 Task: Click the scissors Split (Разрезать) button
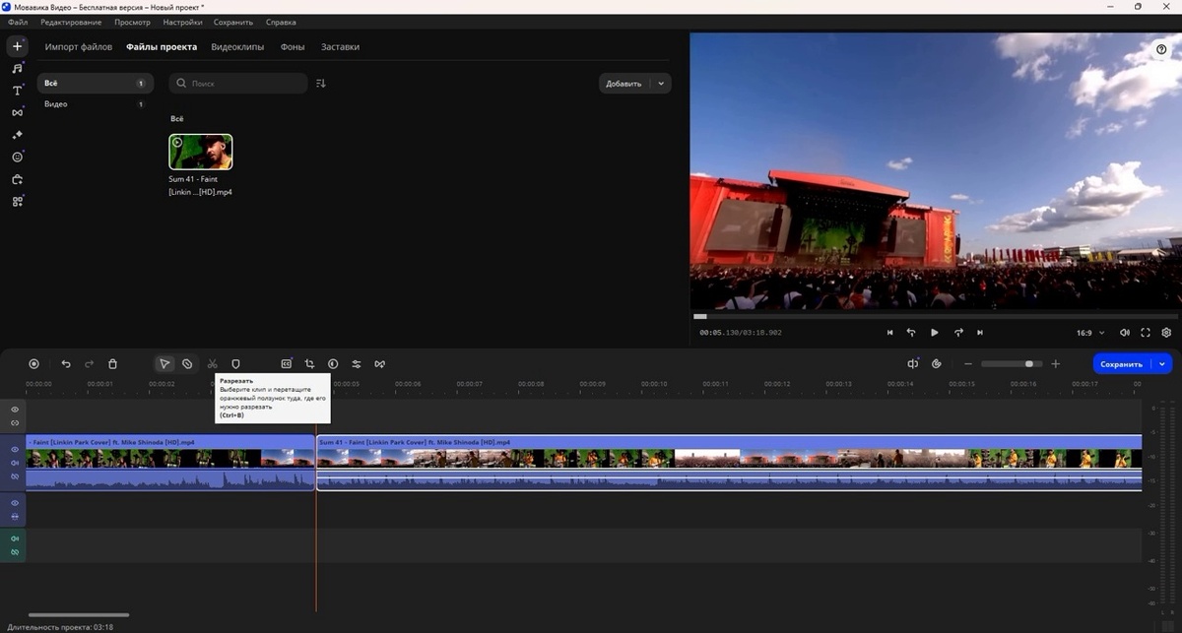coord(212,363)
